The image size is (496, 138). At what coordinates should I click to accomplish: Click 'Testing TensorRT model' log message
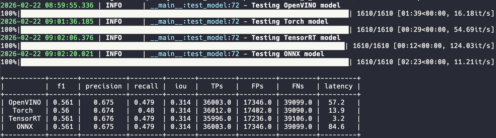point(296,38)
